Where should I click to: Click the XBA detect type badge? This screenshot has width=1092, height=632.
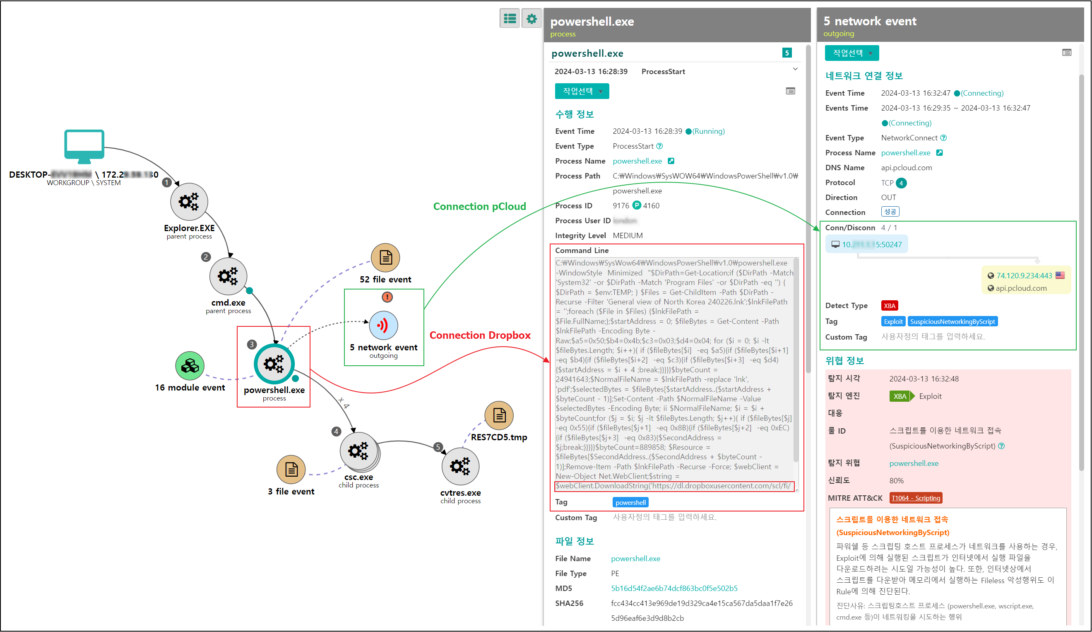point(890,306)
